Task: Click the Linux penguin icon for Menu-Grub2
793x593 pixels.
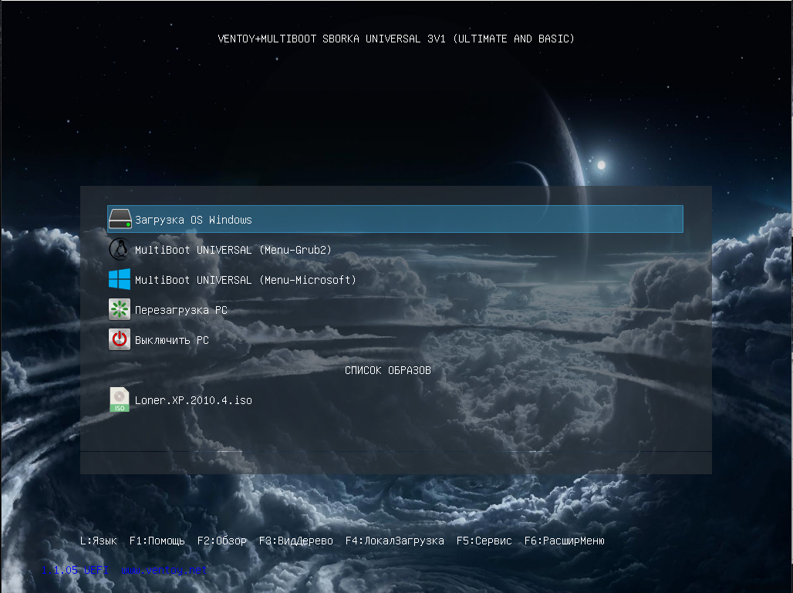Action: click(120, 249)
